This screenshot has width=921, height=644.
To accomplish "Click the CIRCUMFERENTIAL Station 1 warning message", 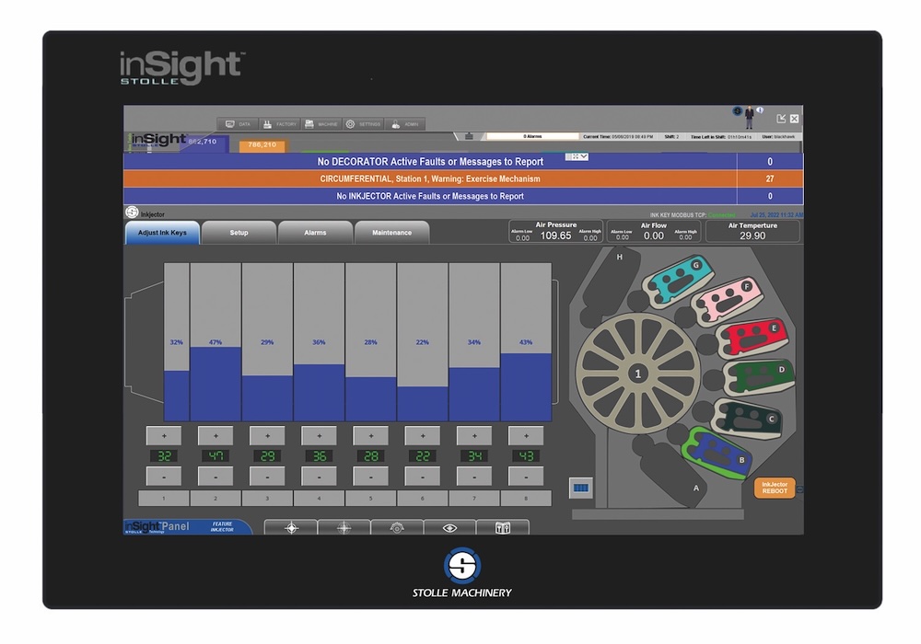I will (x=430, y=178).
